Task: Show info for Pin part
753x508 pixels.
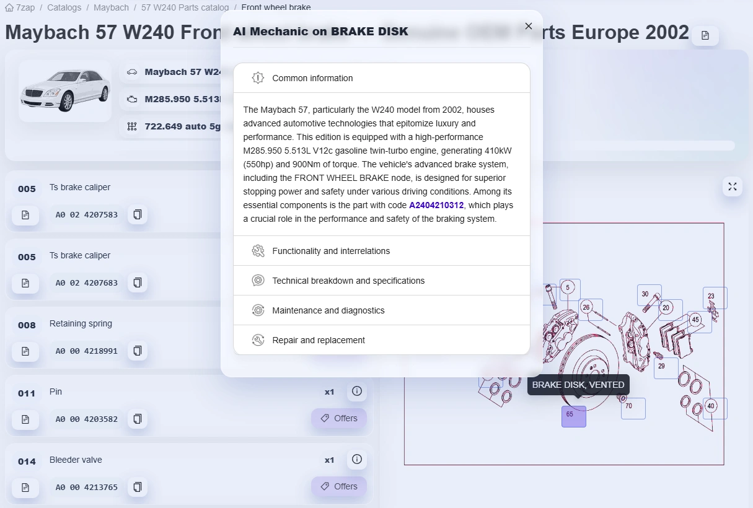Action: [x=356, y=392]
